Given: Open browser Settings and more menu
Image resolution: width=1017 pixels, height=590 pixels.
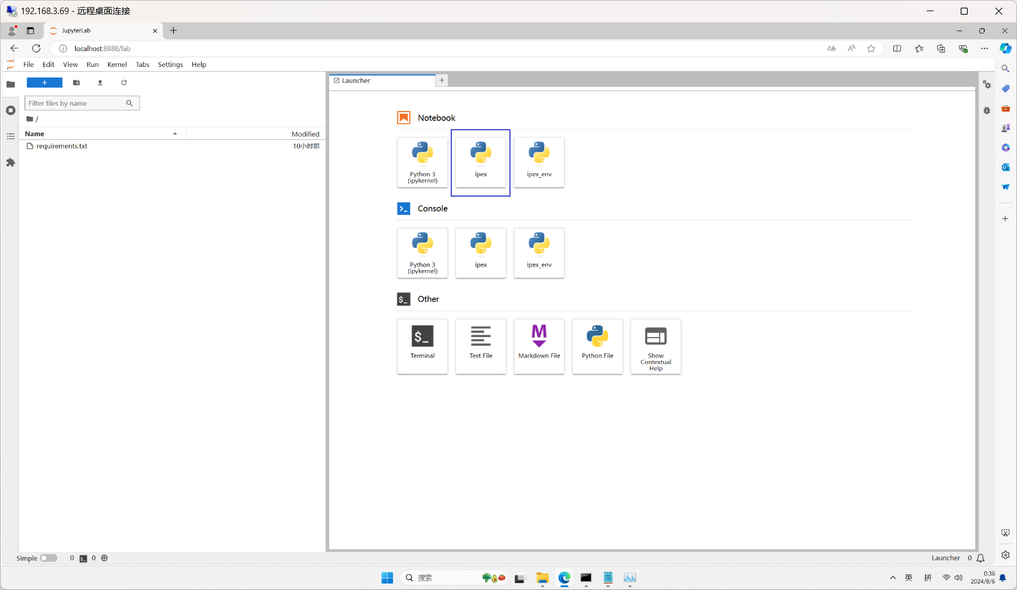Looking at the screenshot, I should click(x=985, y=49).
